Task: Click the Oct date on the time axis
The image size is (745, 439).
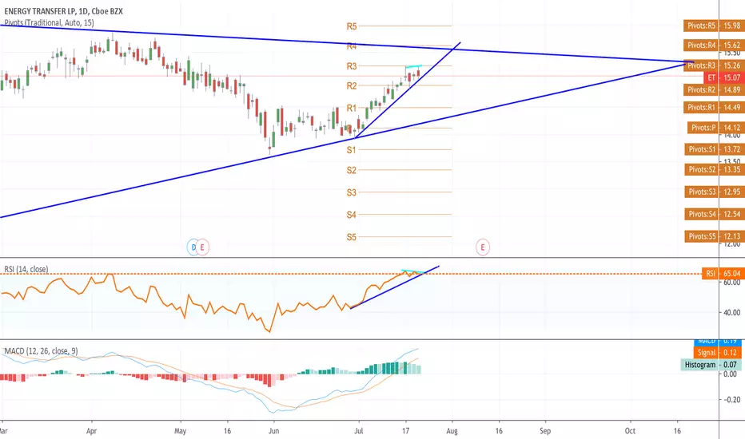Action: click(630, 431)
